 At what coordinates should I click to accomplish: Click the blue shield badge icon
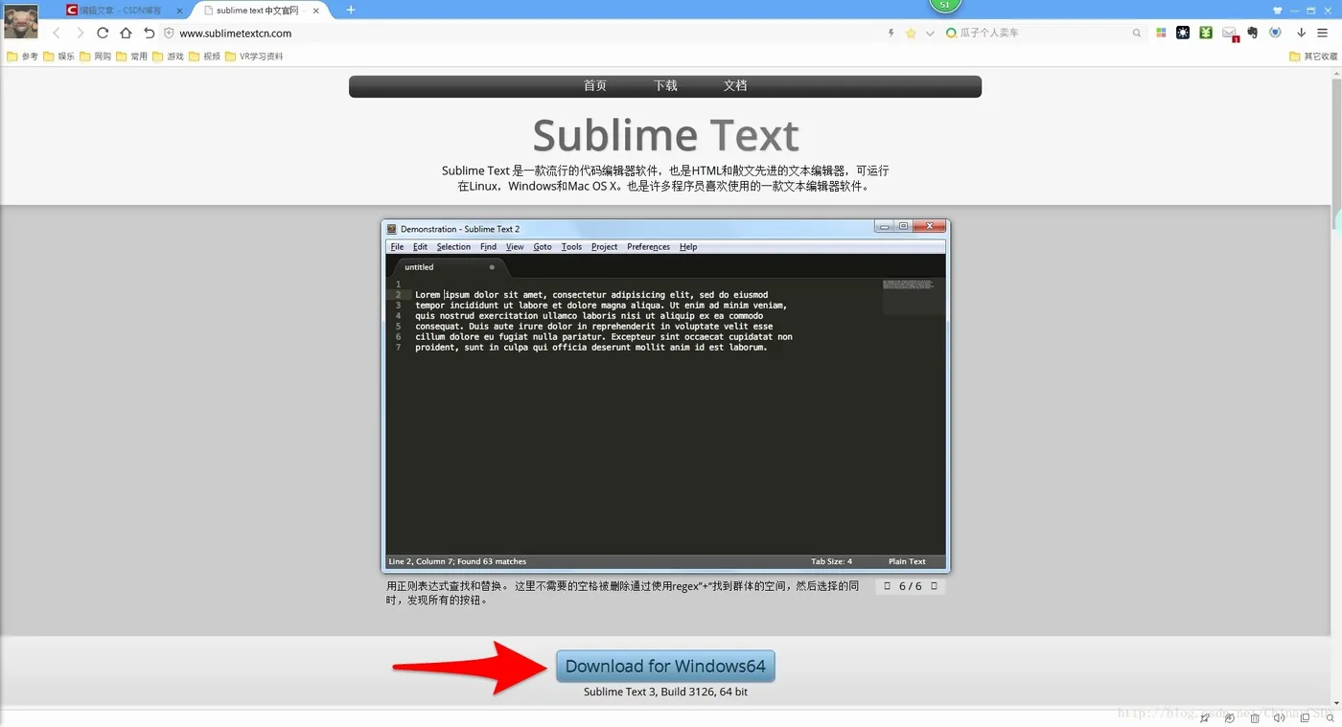[x=1275, y=32]
